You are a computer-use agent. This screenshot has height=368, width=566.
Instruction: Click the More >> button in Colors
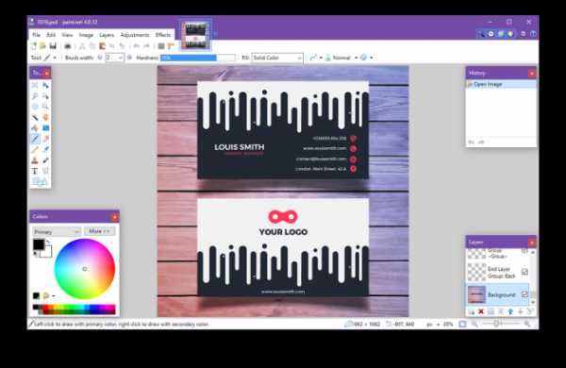point(99,231)
